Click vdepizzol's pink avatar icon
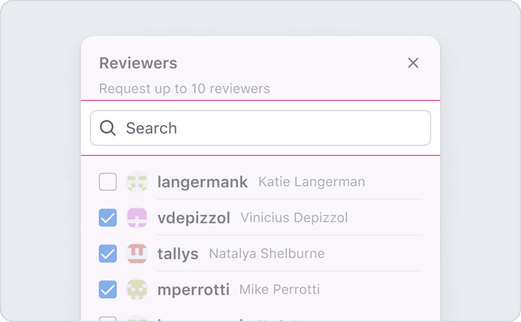Screen dimensions: 521x322 [137, 218]
